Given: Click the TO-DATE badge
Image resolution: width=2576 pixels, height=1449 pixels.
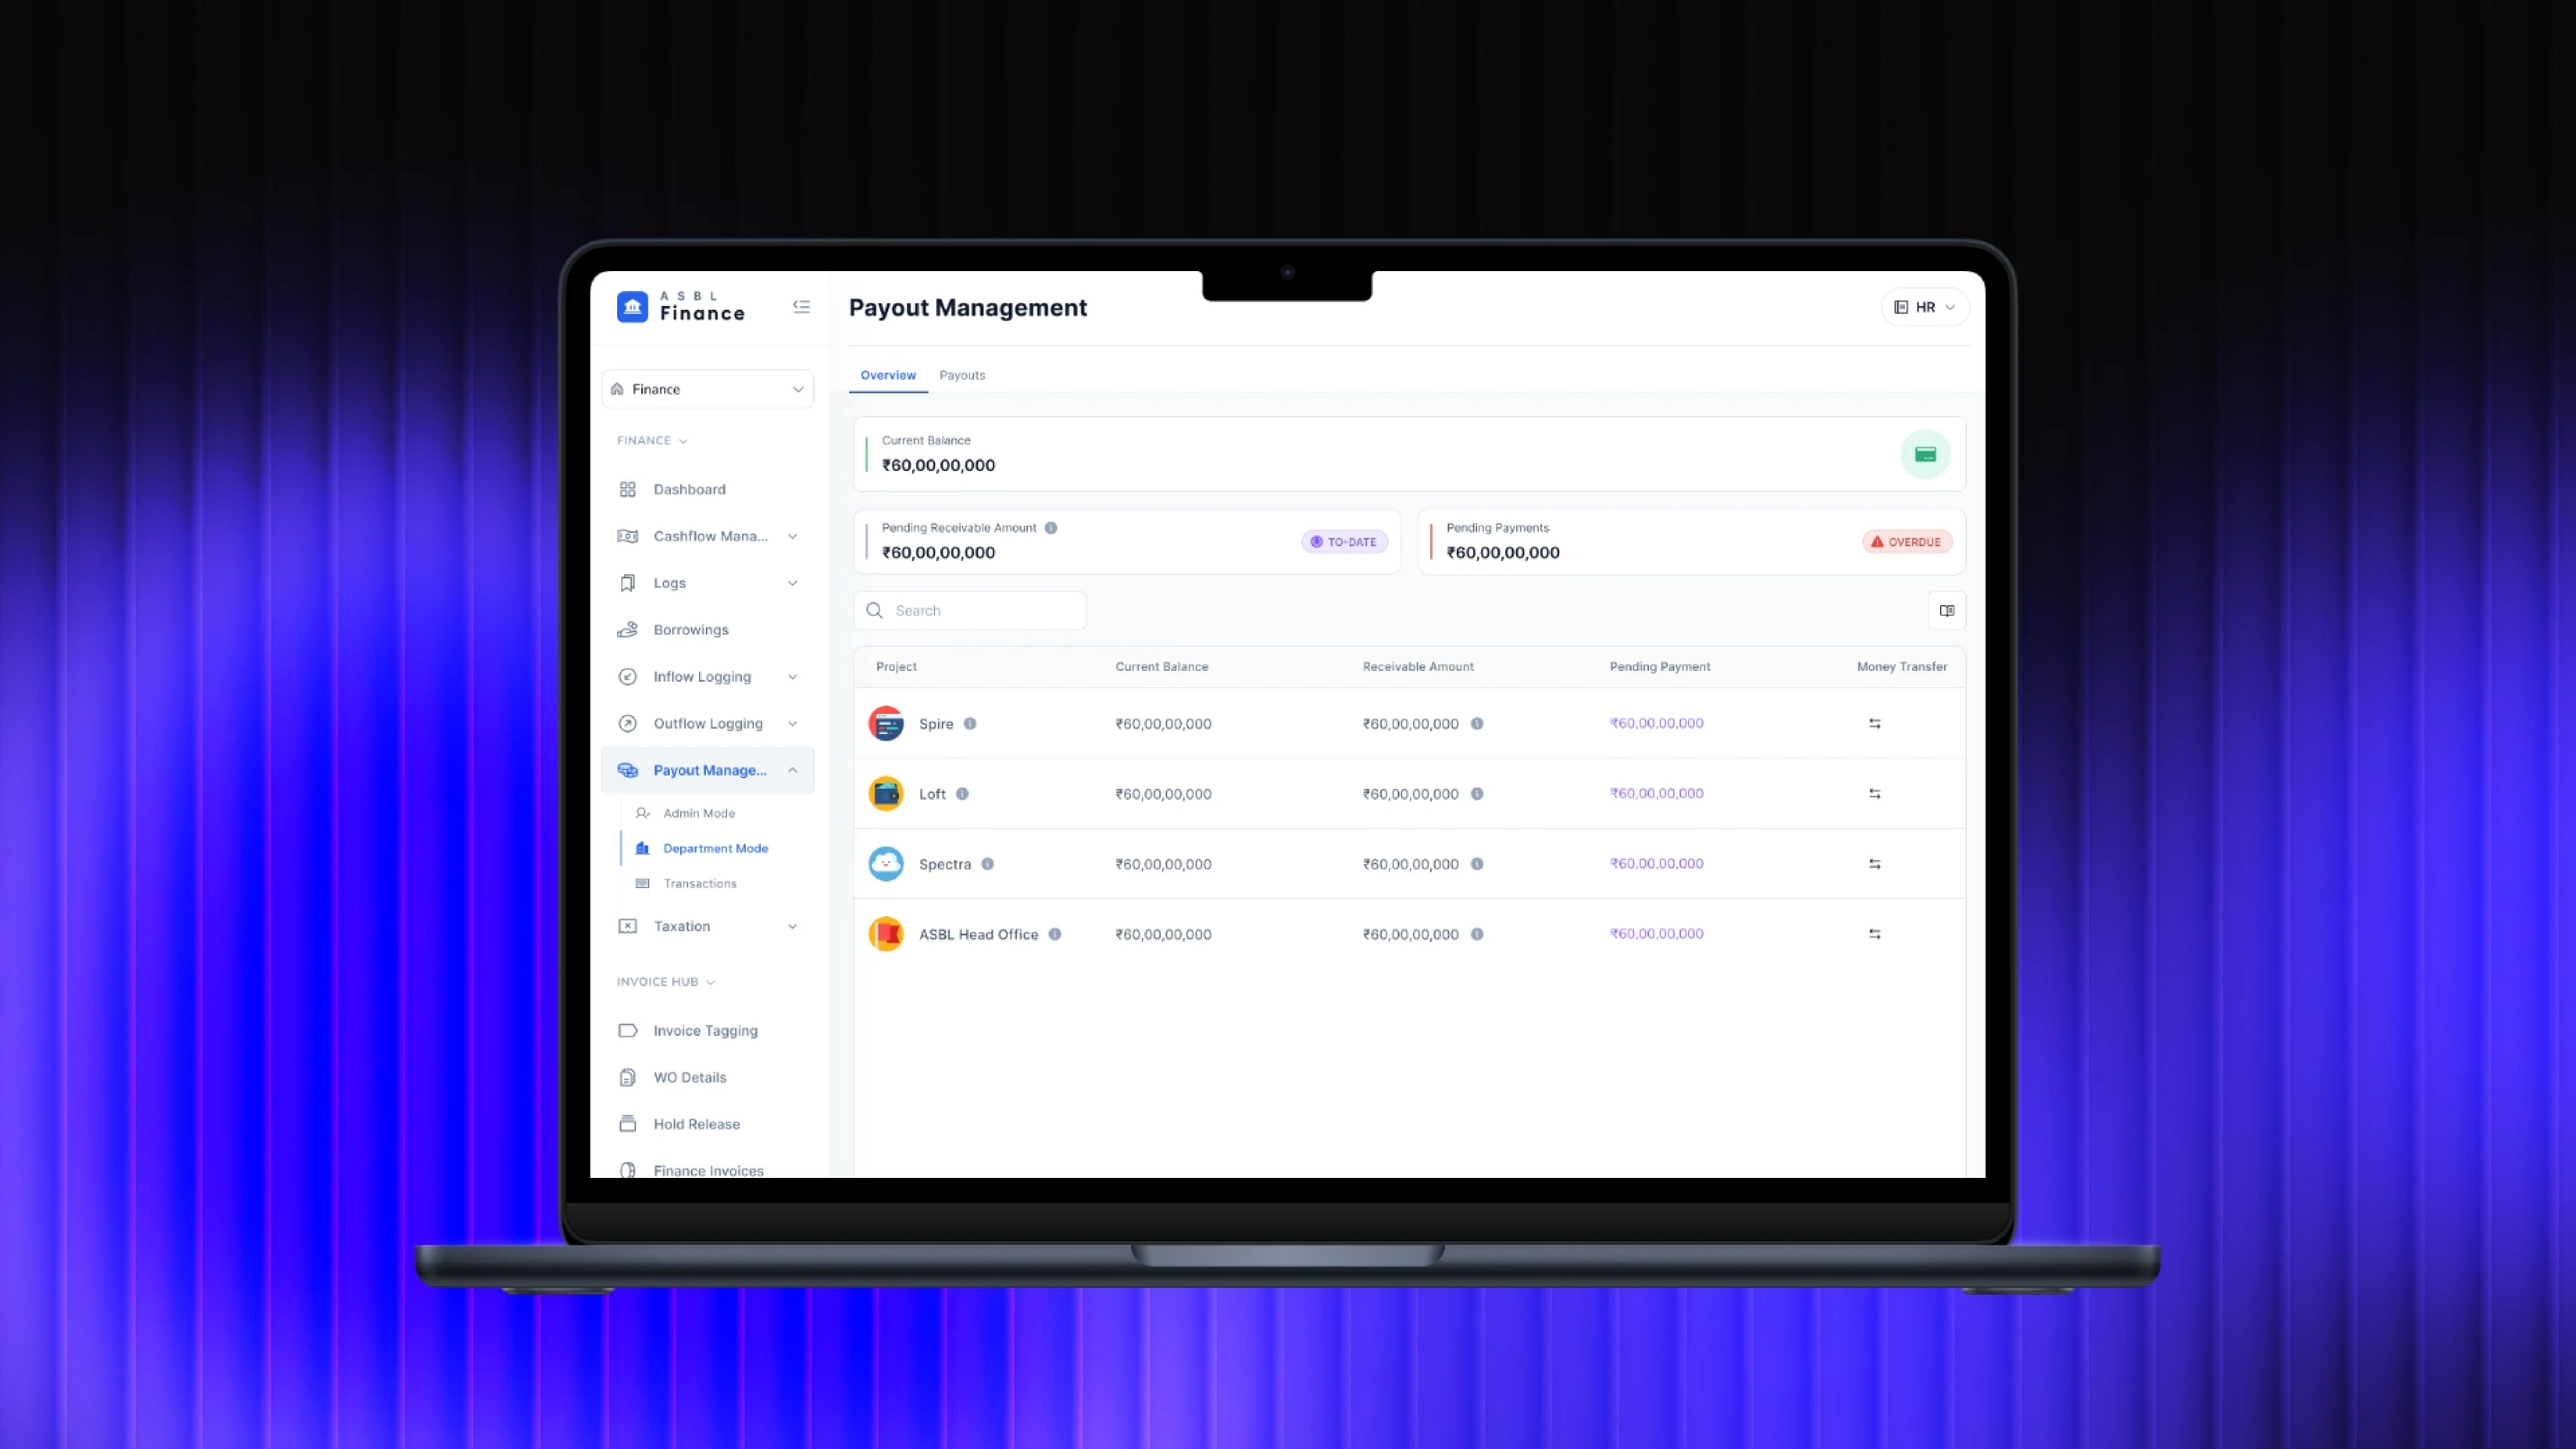Looking at the screenshot, I should [x=1344, y=542].
